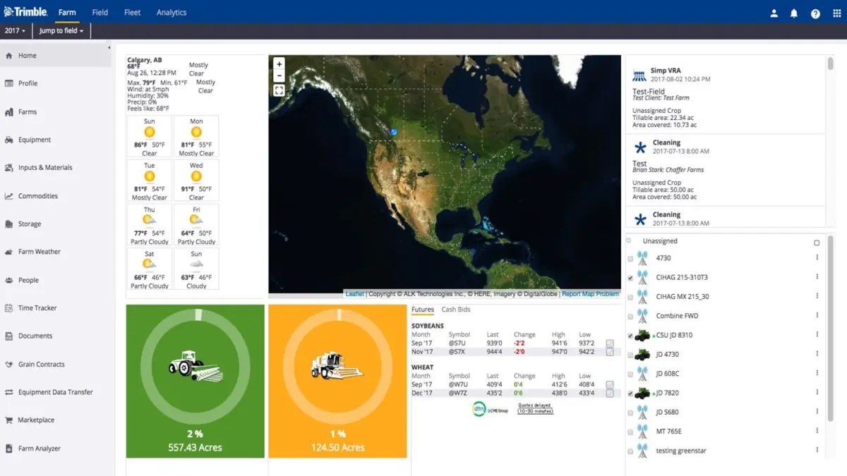Open options menu for CSU JD 8310
Image resolution: width=847 pixels, height=476 pixels.
(817, 335)
